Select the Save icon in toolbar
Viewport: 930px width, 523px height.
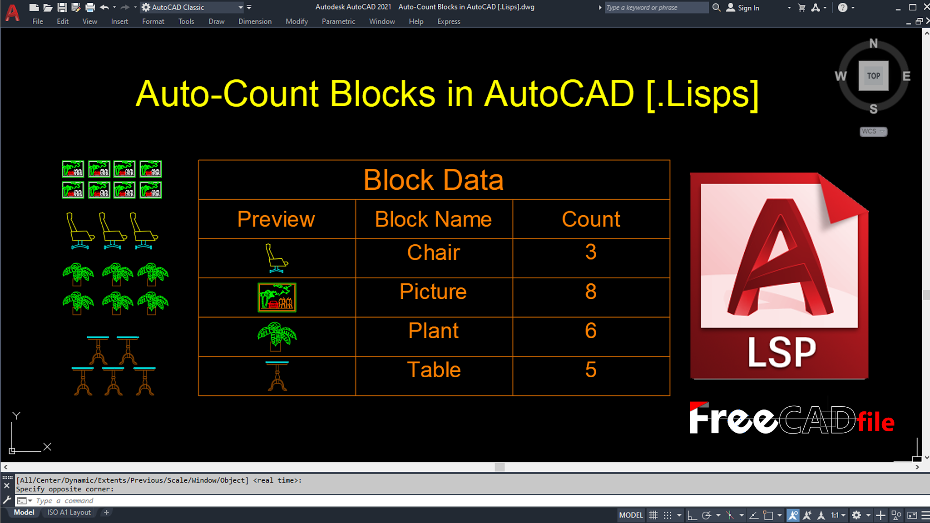point(62,7)
